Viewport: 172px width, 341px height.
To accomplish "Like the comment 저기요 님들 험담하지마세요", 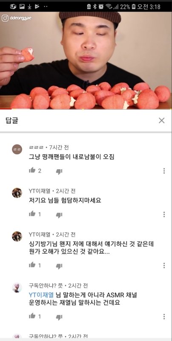I will click(x=32, y=214).
